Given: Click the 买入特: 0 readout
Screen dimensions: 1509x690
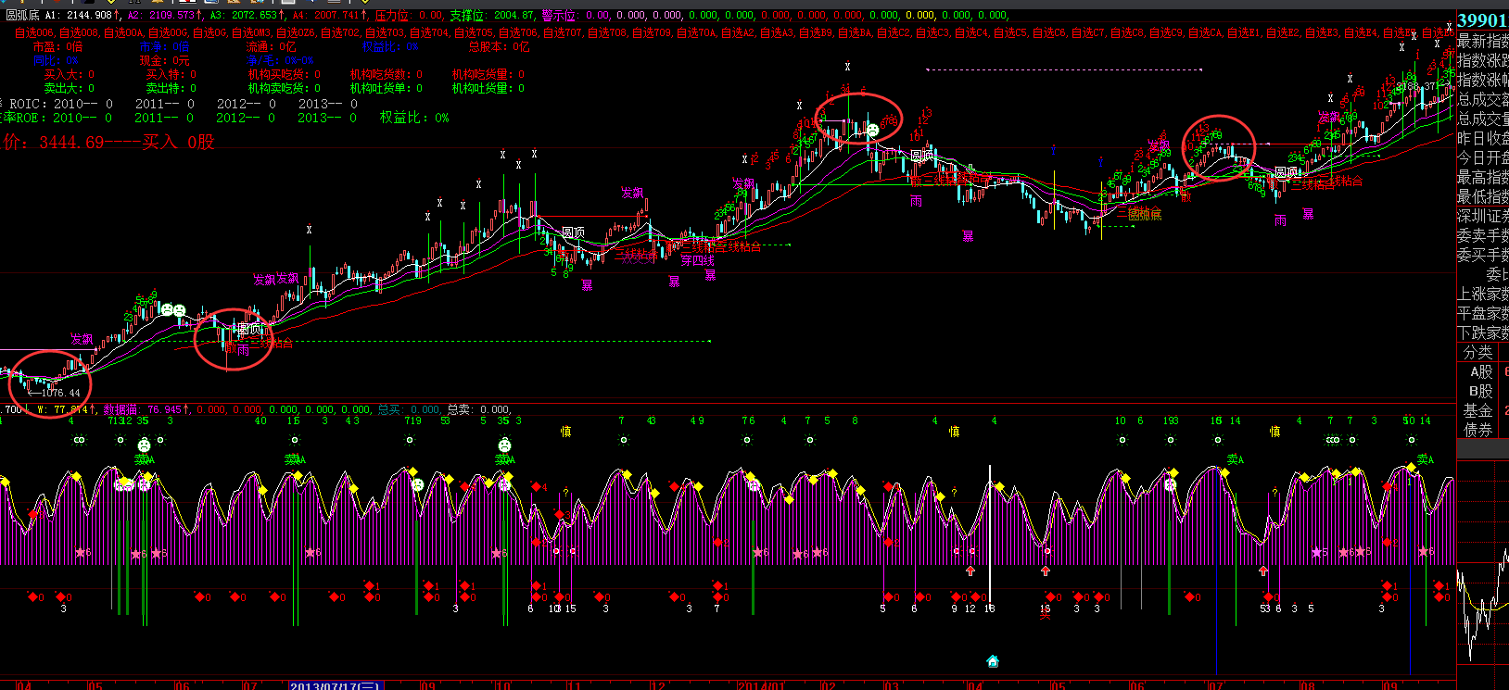Looking at the screenshot, I should click(171, 74).
